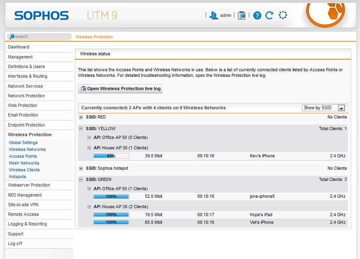Open the live log clipboard icon in header
This screenshot has width=360, height=259.
pos(241,15)
